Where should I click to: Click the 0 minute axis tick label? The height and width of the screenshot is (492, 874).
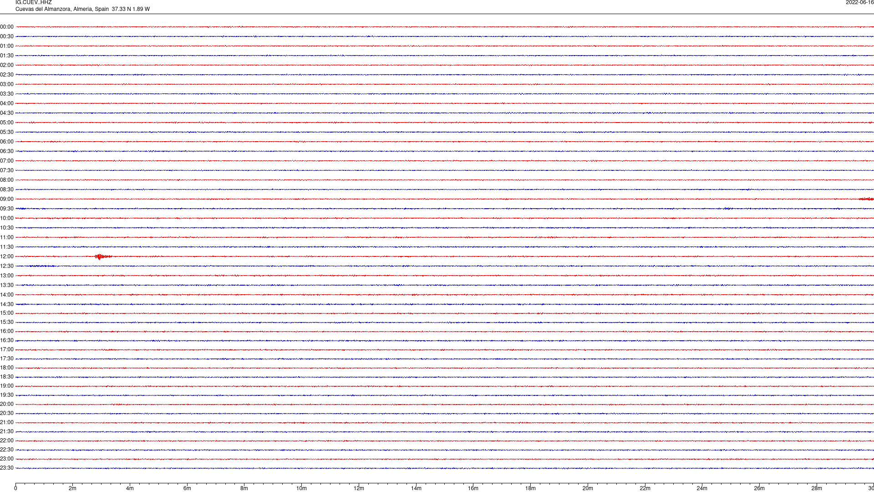pyautogui.click(x=15, y=488)
